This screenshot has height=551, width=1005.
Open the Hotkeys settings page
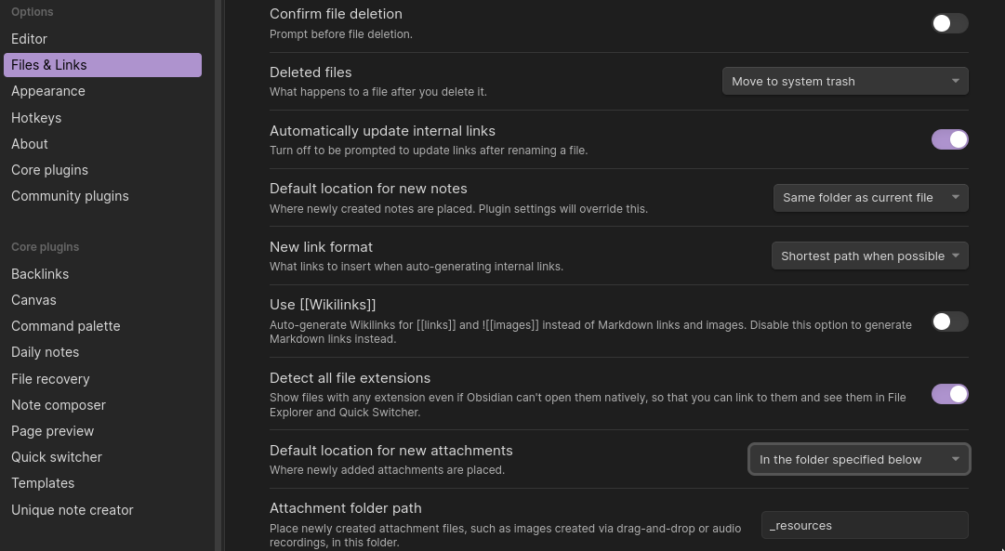click(x=36, y=117)
